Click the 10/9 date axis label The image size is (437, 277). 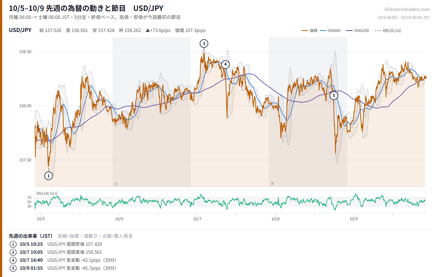coord(354,219)
